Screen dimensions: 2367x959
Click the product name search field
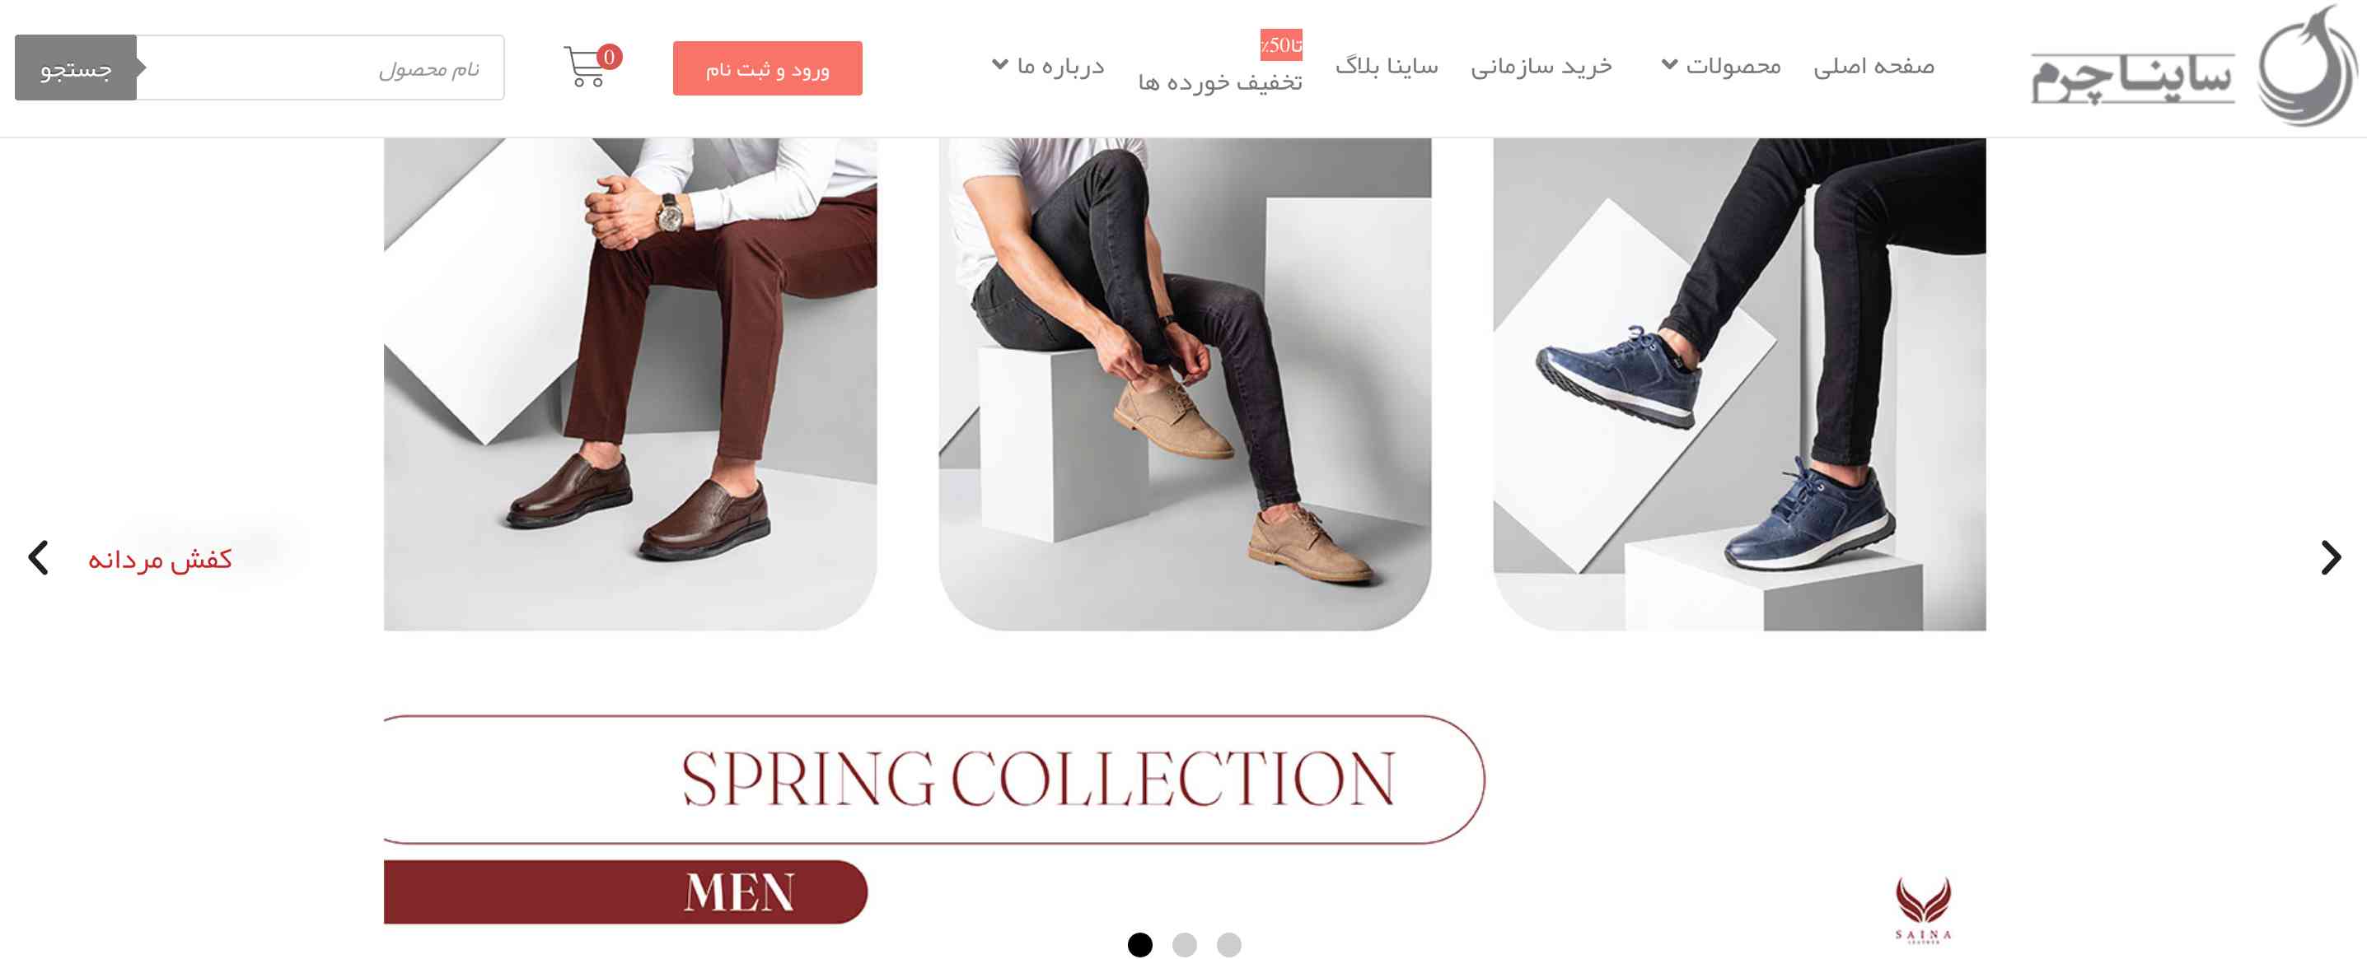(x=320, y=68)
